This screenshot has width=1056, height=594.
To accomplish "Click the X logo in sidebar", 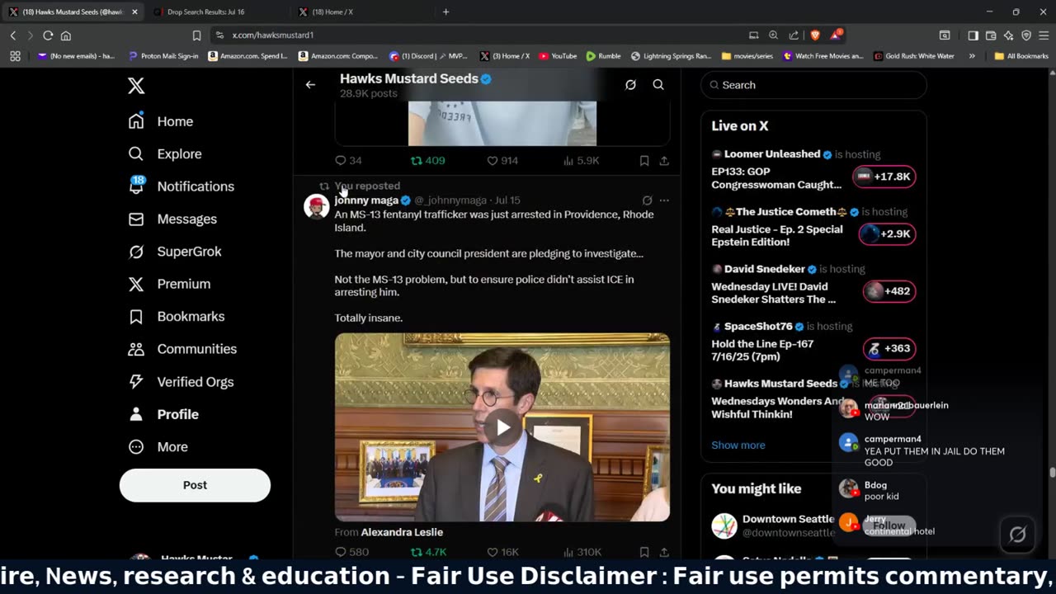I will (136, 86).
